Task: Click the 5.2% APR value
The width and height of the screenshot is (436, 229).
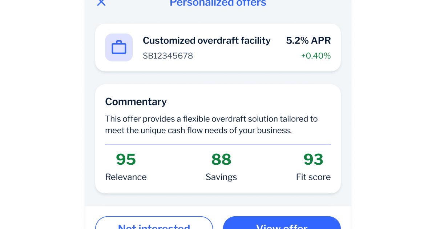Action: pos(308,40)
